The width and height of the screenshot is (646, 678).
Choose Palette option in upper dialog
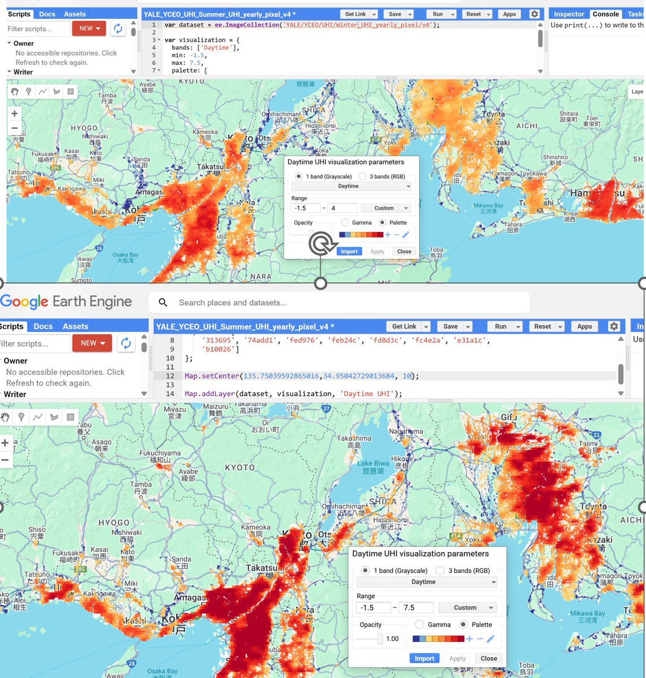click(x=383, y=223)
